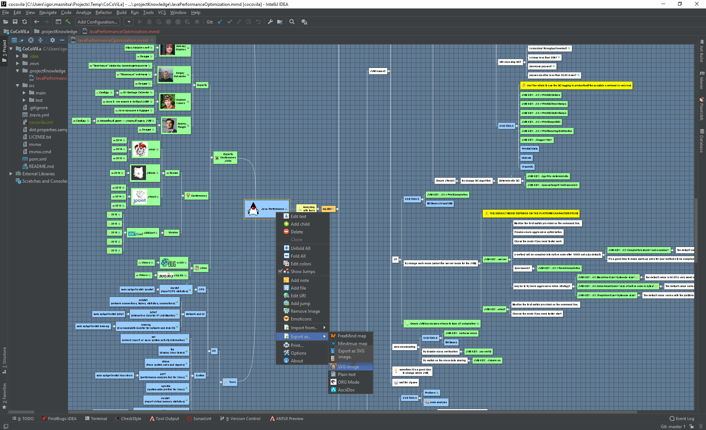
Task: Choose Add child from context menu
Action: pos(303,224)
